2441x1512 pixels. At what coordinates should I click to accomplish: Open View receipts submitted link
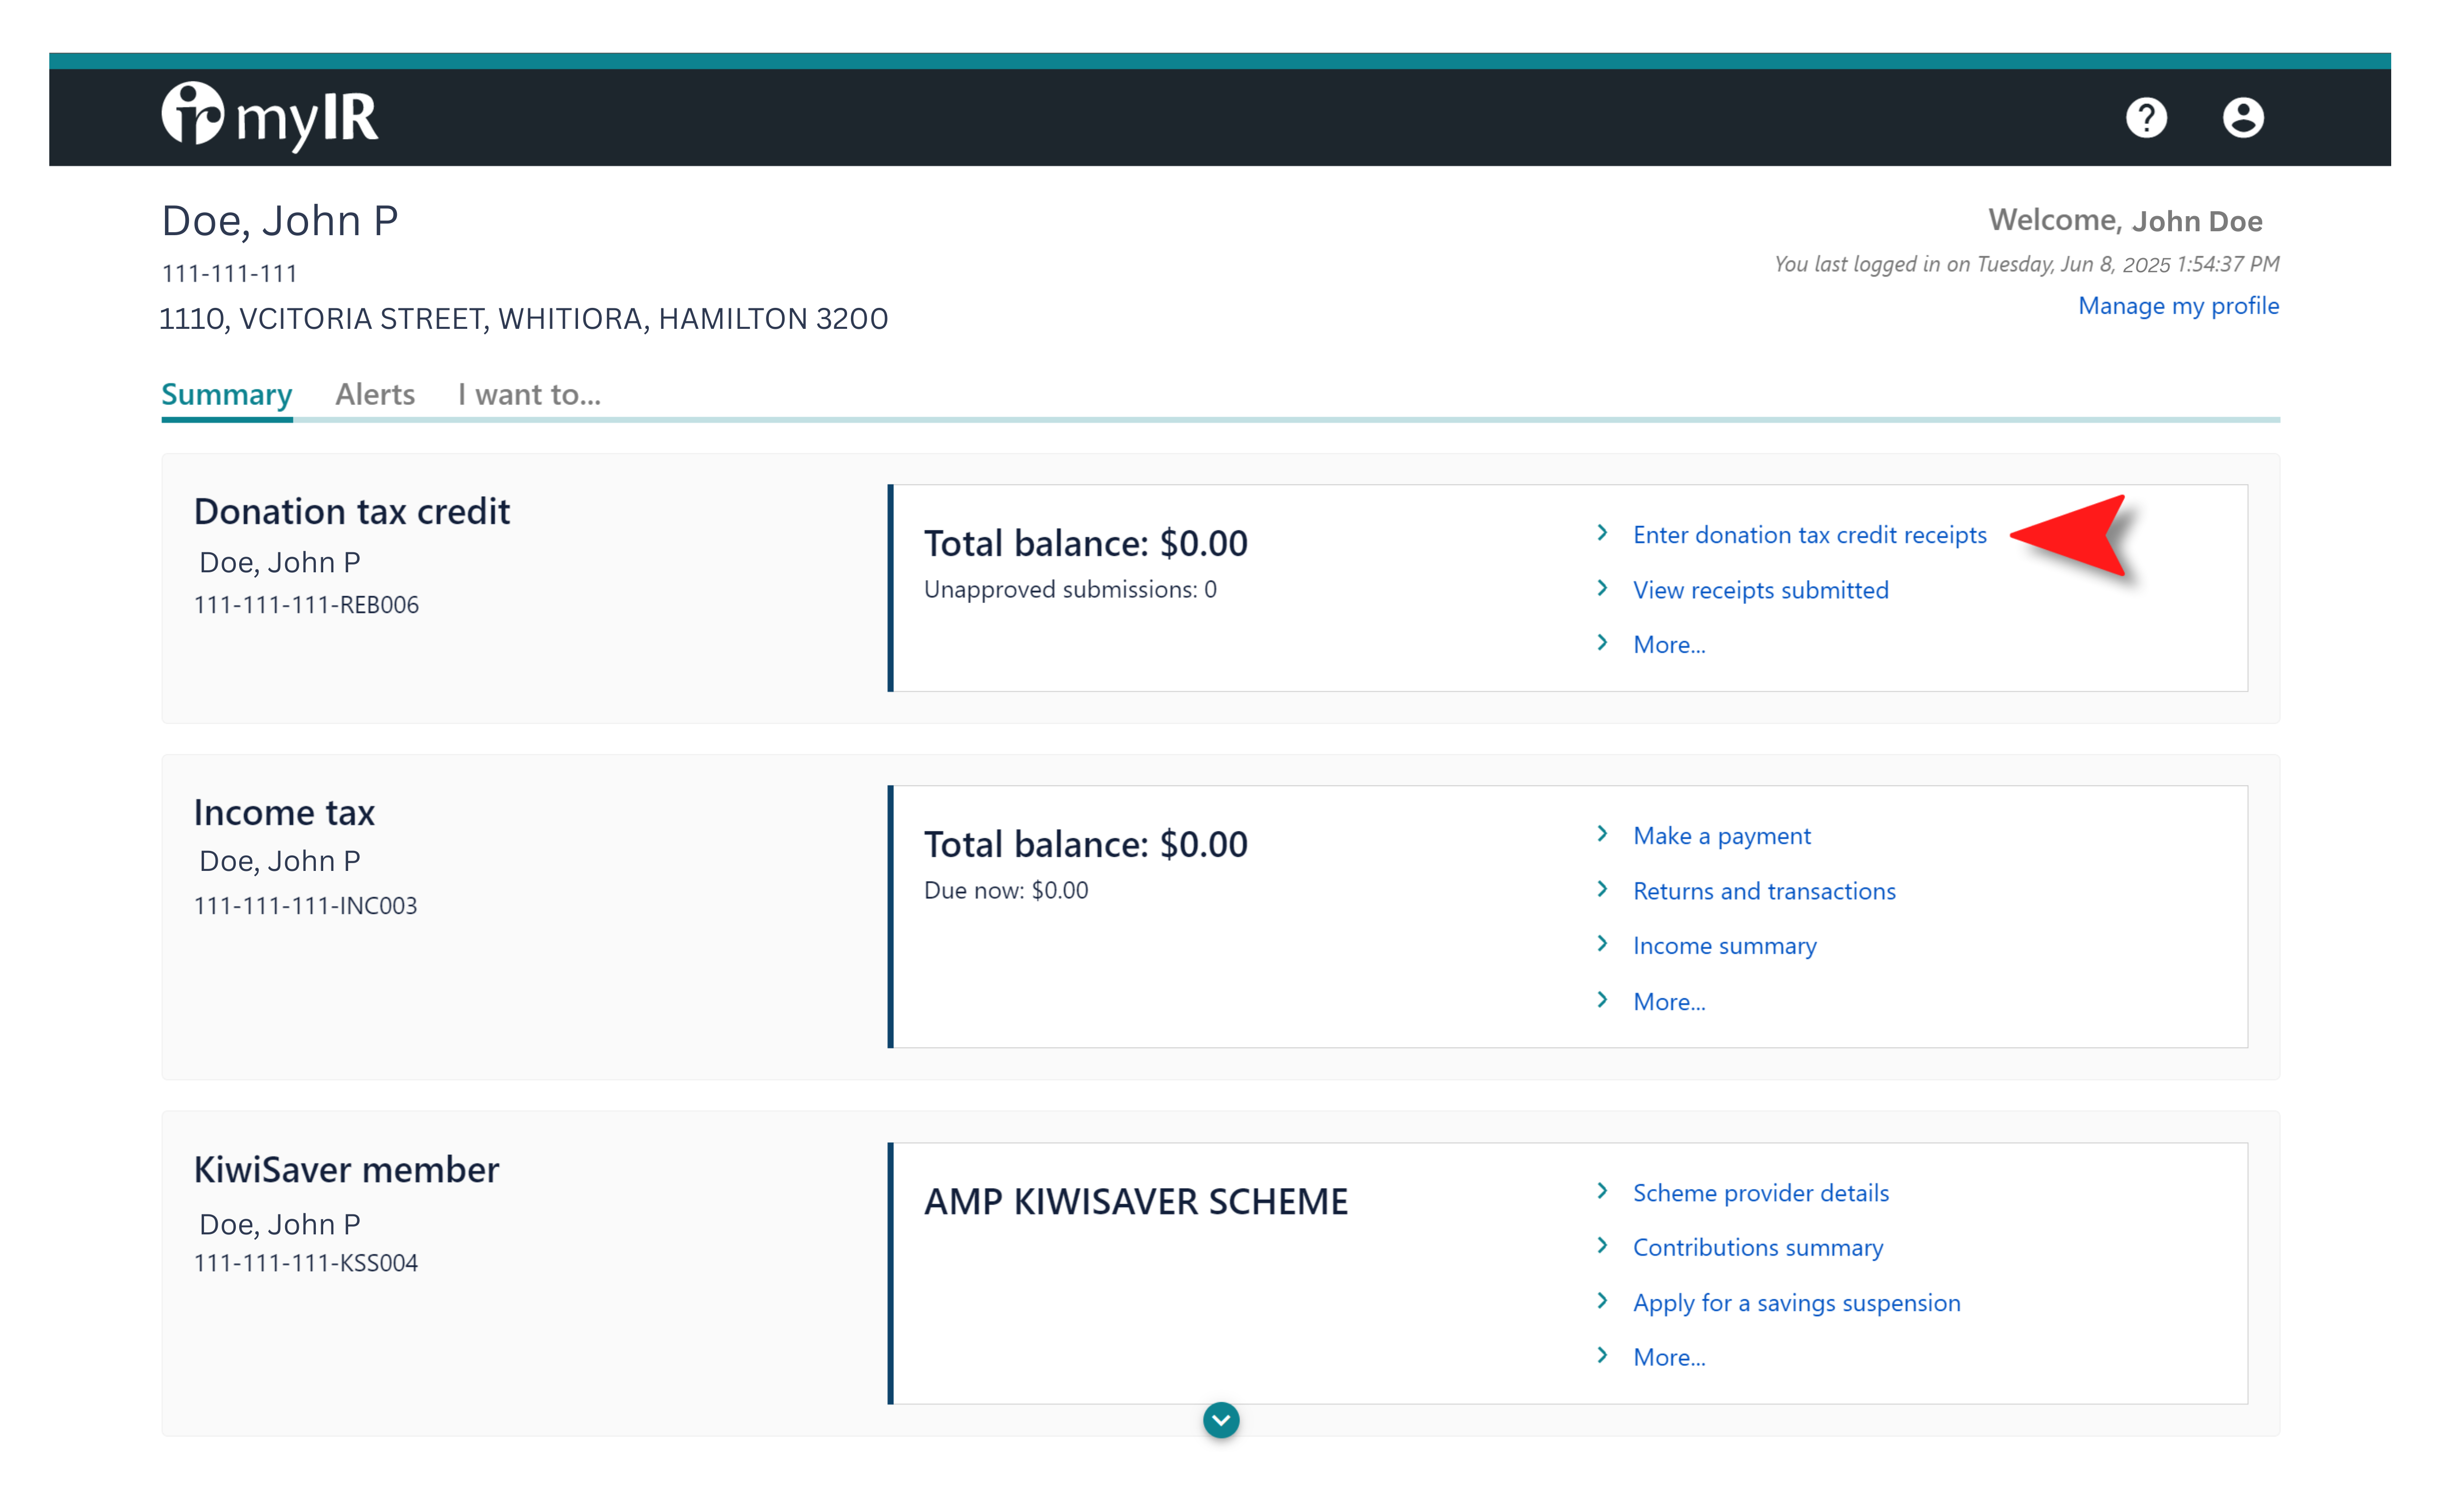[x=1760, y=590]
